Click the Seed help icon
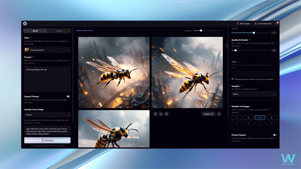This screenshot has width=301, height=169. (238, 62)
